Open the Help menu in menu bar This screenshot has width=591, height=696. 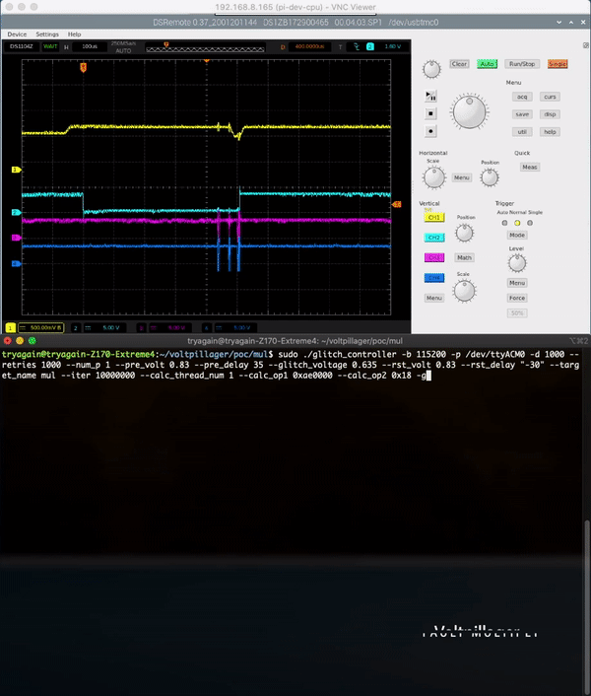click(x=74, y=35)
